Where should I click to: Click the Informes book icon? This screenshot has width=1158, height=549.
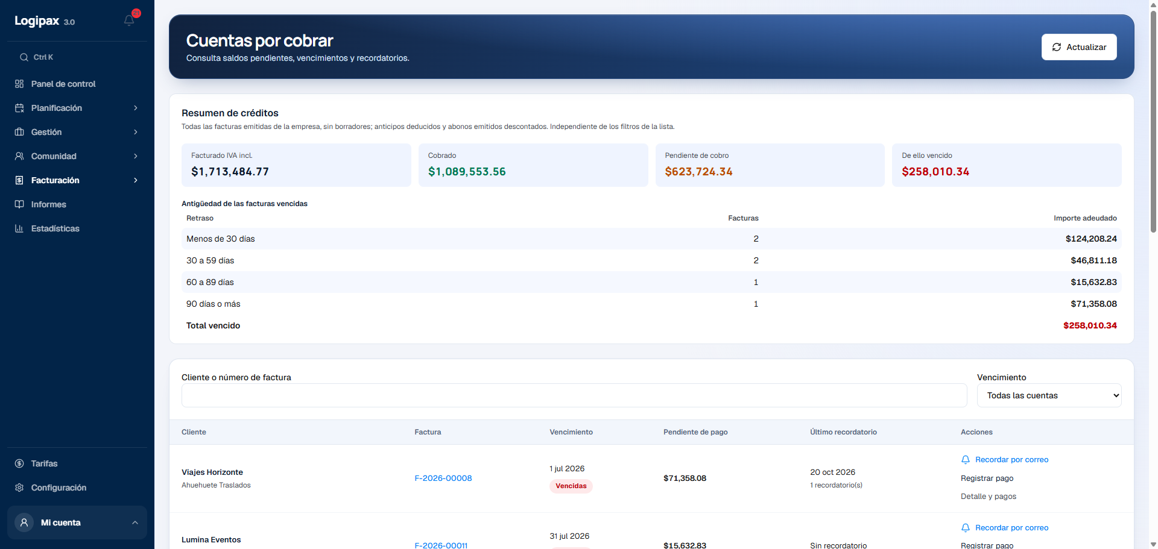pos(19,204)
